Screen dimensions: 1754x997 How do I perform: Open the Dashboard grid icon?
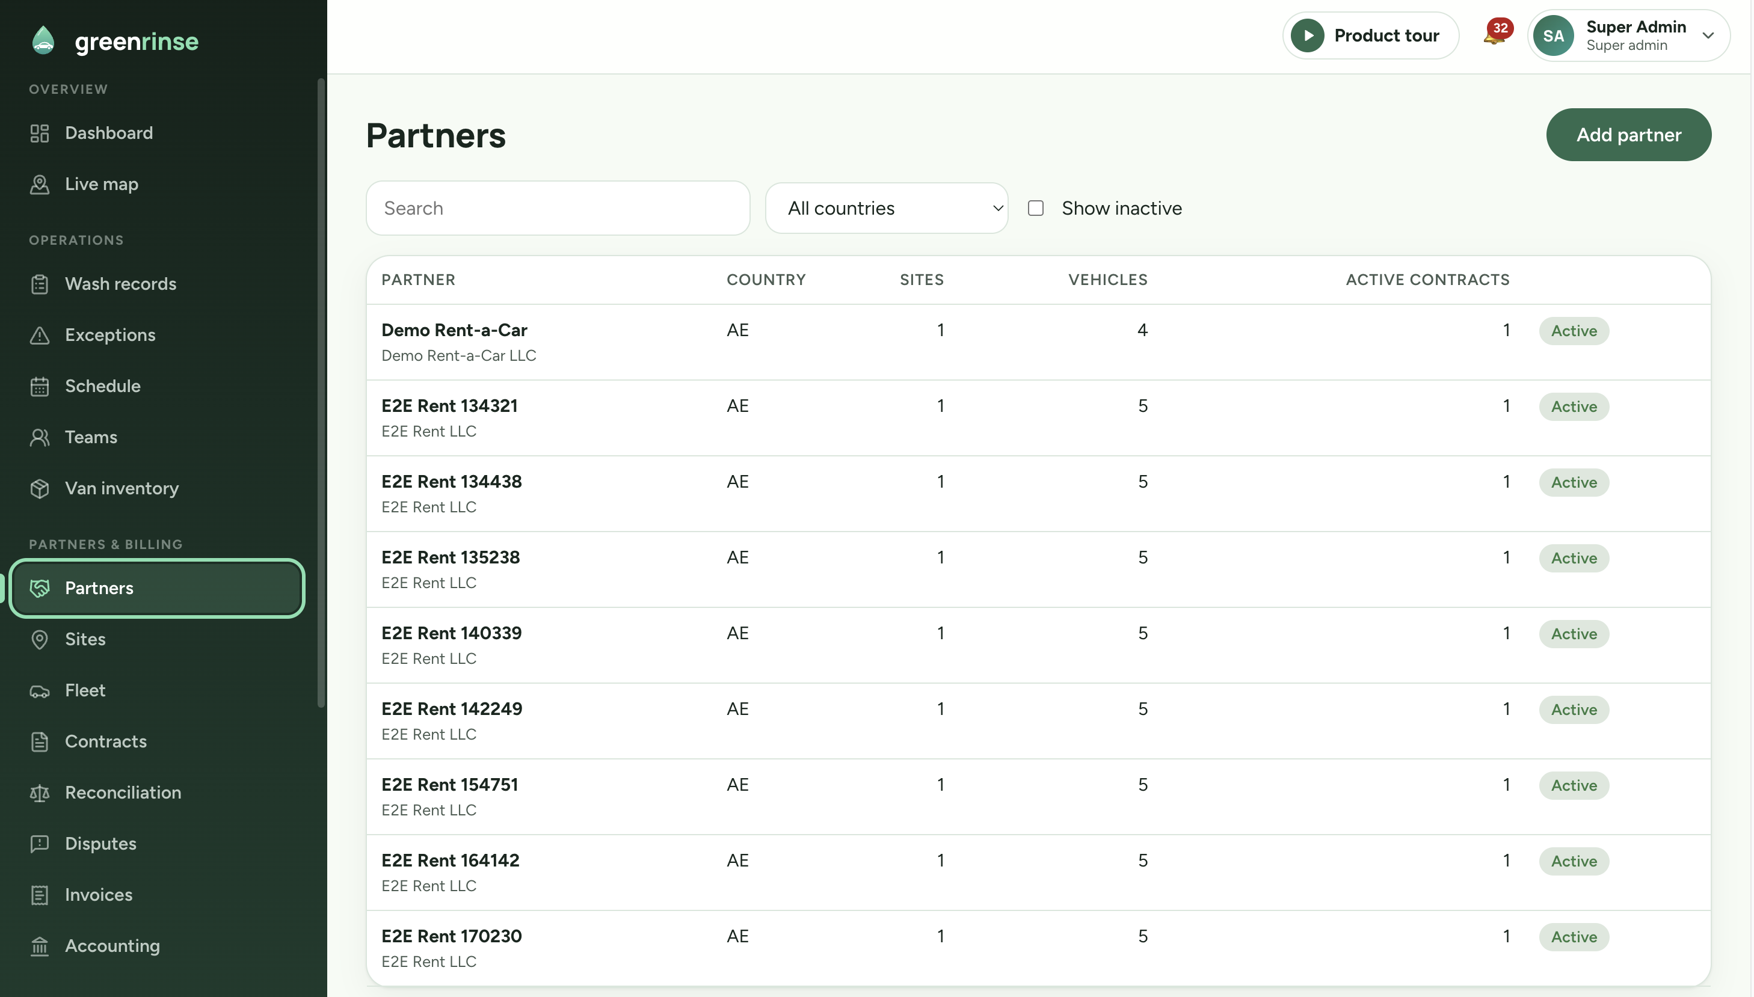point(40,133)
